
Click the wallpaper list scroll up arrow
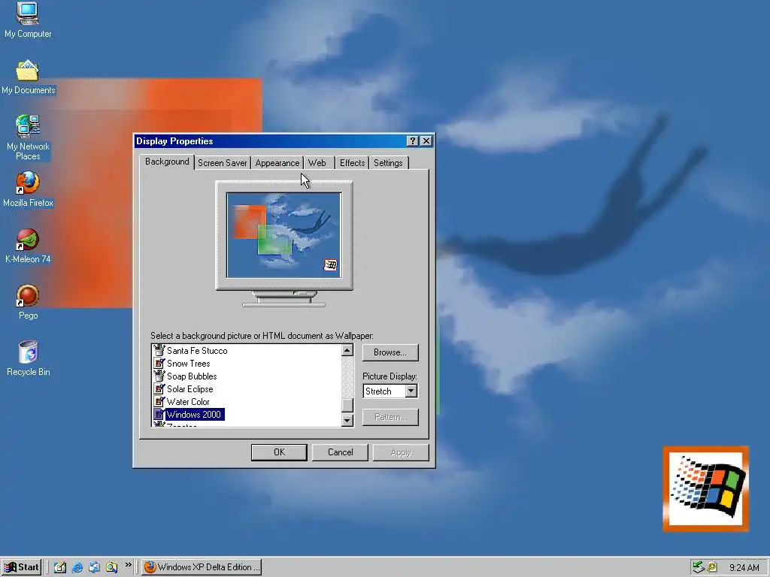[x=347, y=350]
